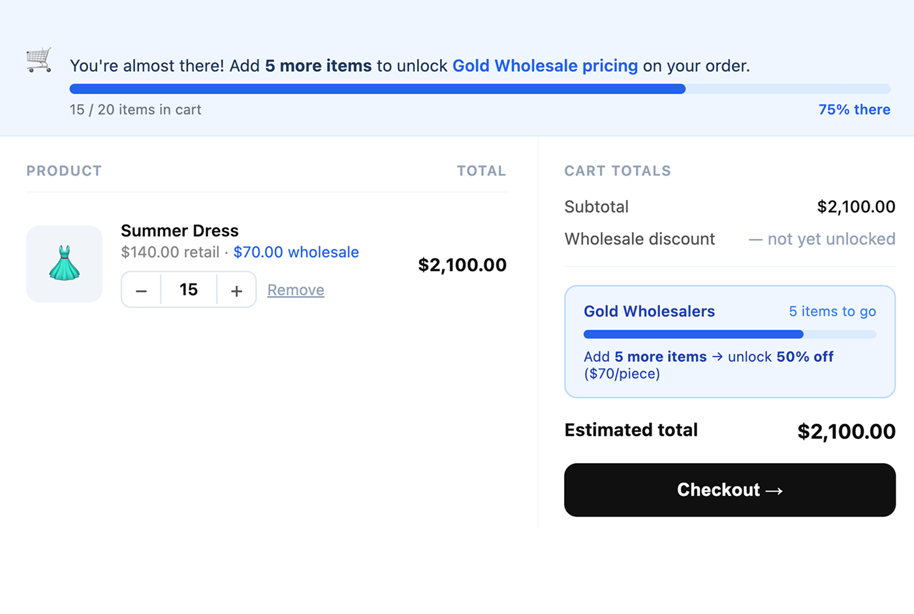
Task: Select the 75% there label
Action: coord(854,109)
